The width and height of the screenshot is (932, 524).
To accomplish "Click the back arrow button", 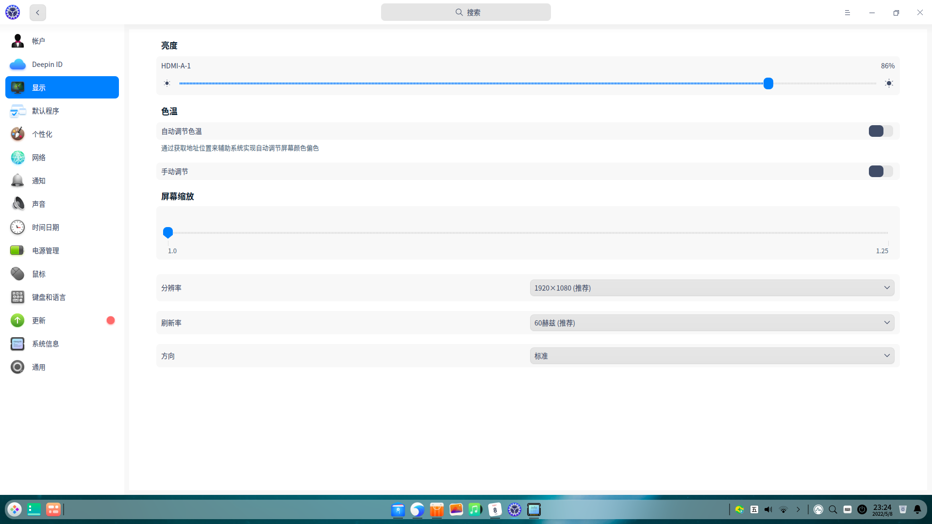I will [x=37, y=13].
